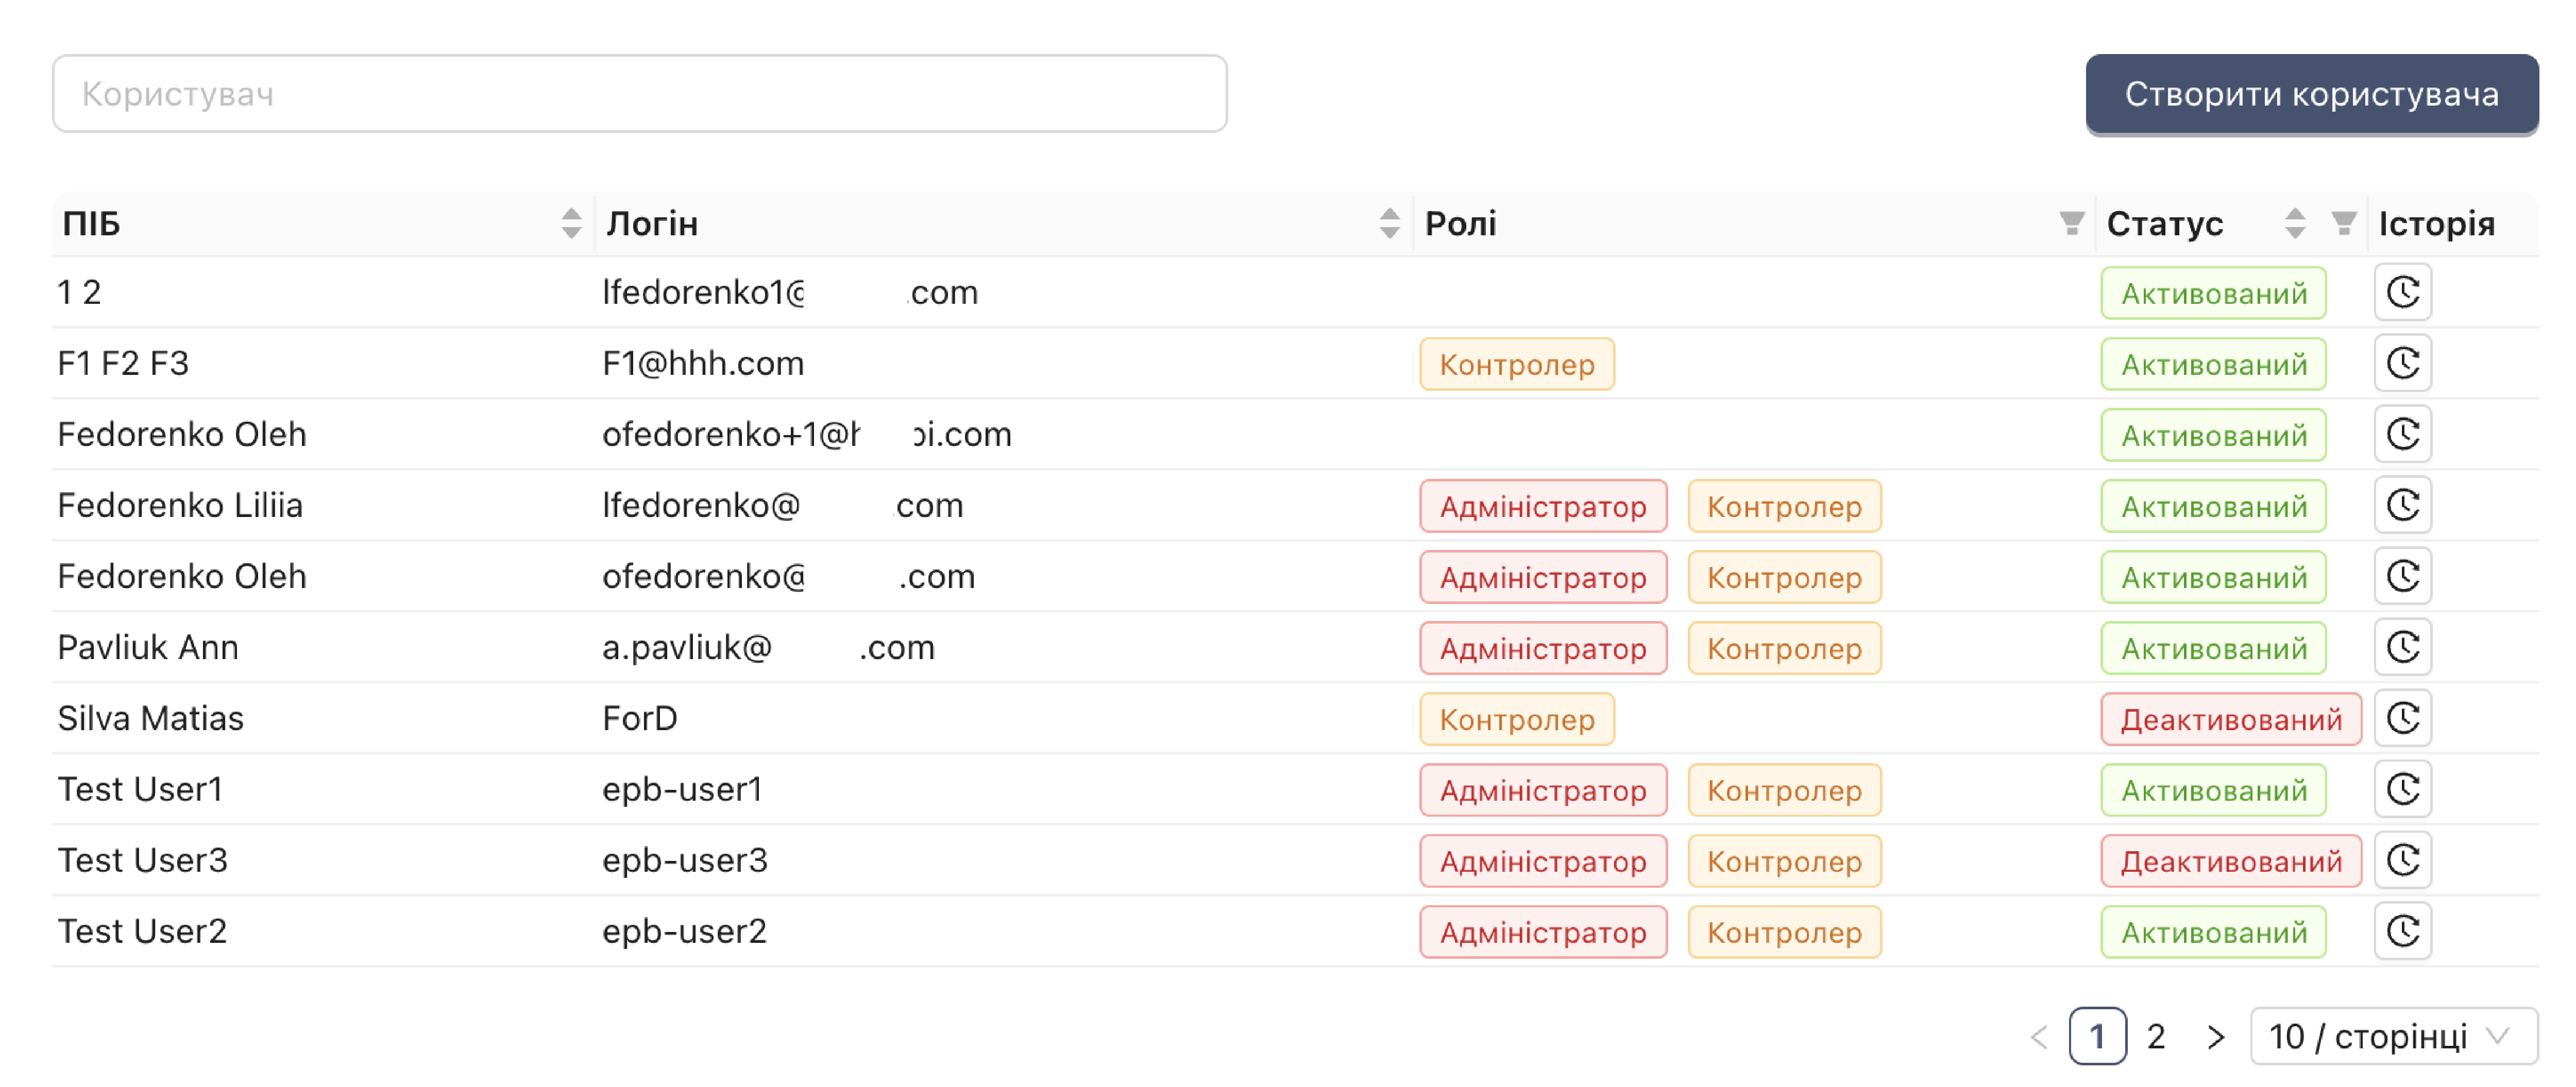Focus the Користувач search field
The width and height of the screenshot is (2576, 1087).
click(639, 94)
